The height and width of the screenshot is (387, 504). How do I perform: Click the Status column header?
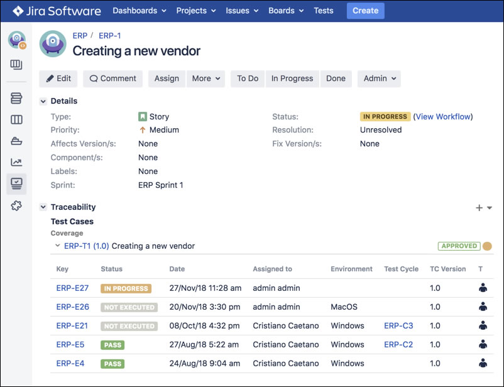[x=111, y=269]
